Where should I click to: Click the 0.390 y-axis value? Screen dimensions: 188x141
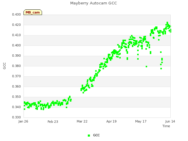[16, 56]
